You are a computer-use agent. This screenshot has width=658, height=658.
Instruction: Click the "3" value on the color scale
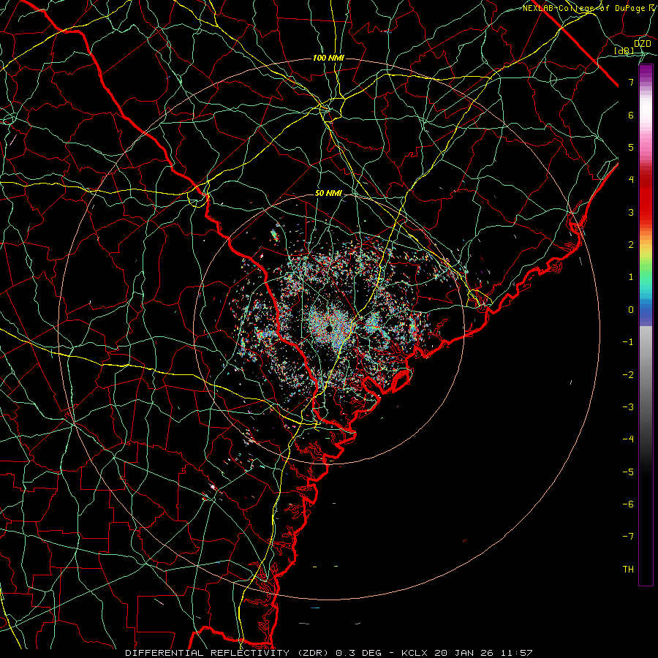pos(631,212)
